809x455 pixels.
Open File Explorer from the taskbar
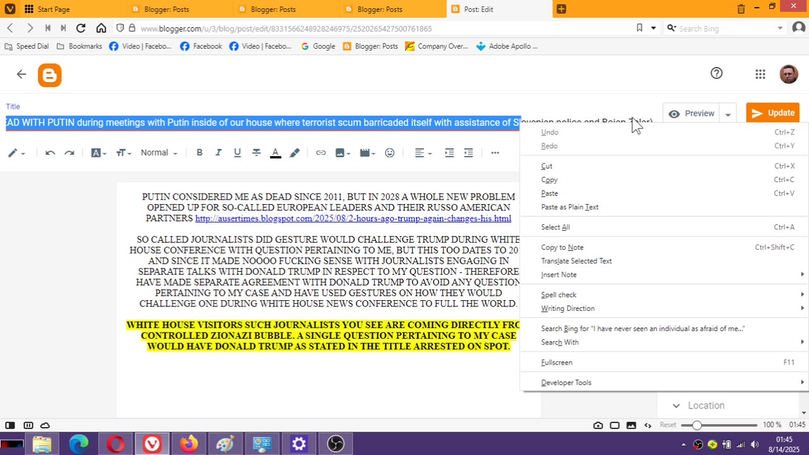pyautogui.click(x=42, y=444)
